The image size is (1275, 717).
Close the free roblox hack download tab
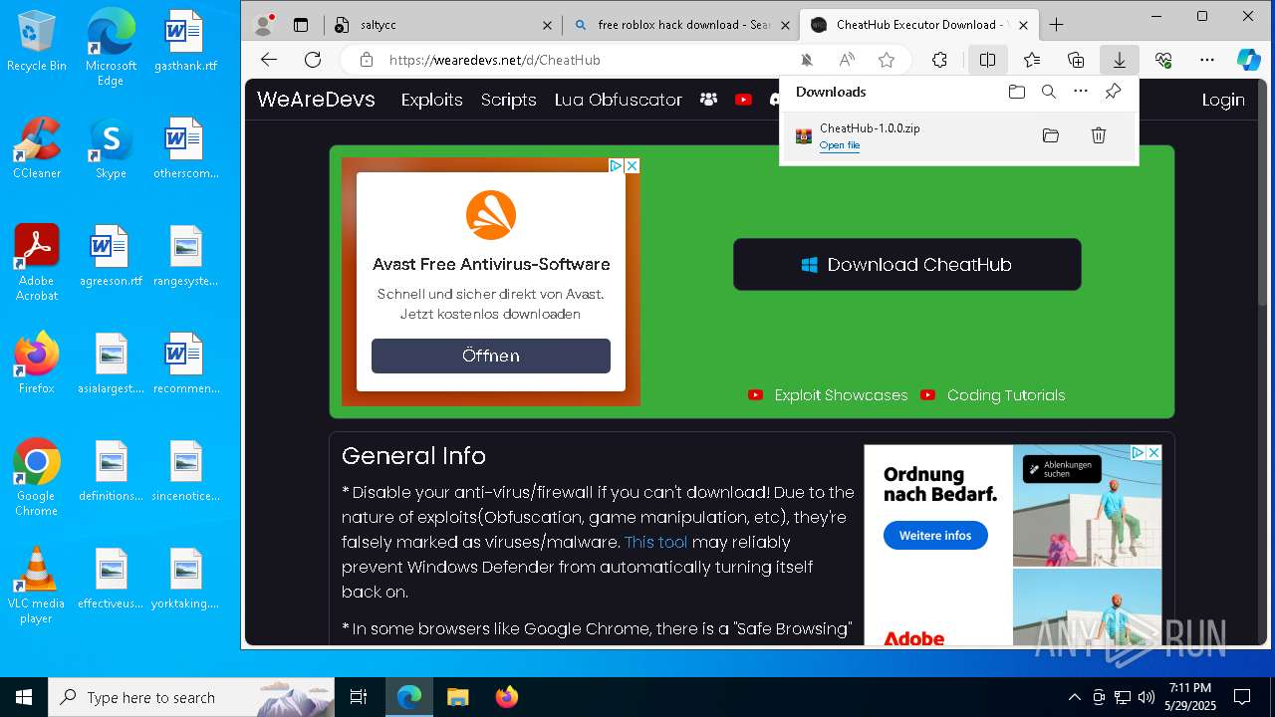tap(785, 25)
